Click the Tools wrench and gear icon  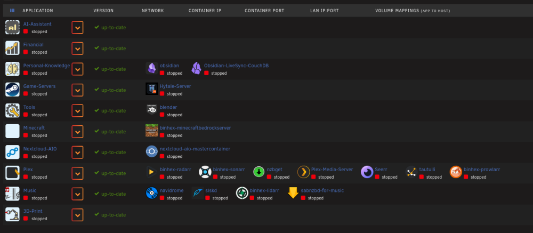(12, 110)
